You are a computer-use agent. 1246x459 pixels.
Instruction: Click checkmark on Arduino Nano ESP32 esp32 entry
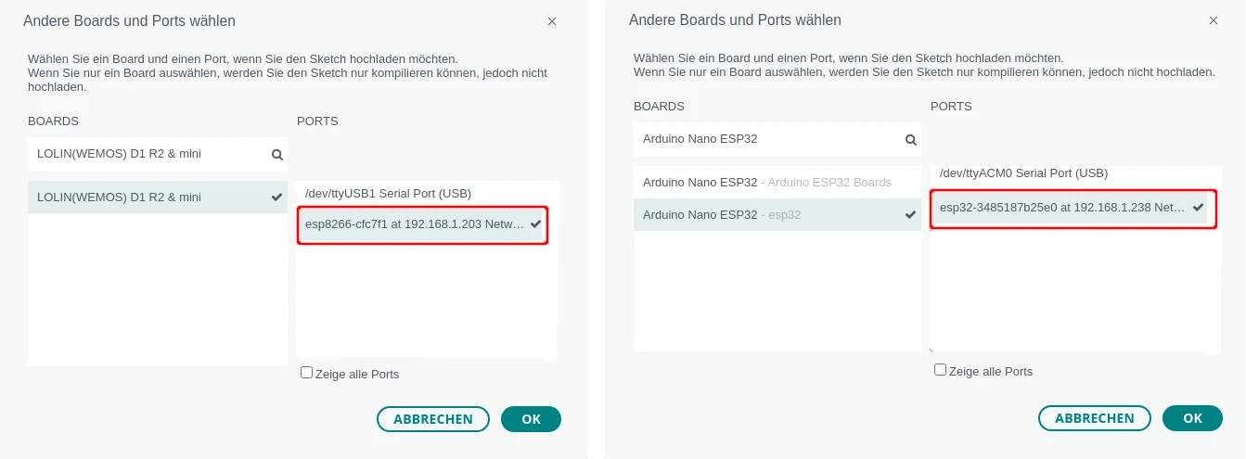[910, 215]
